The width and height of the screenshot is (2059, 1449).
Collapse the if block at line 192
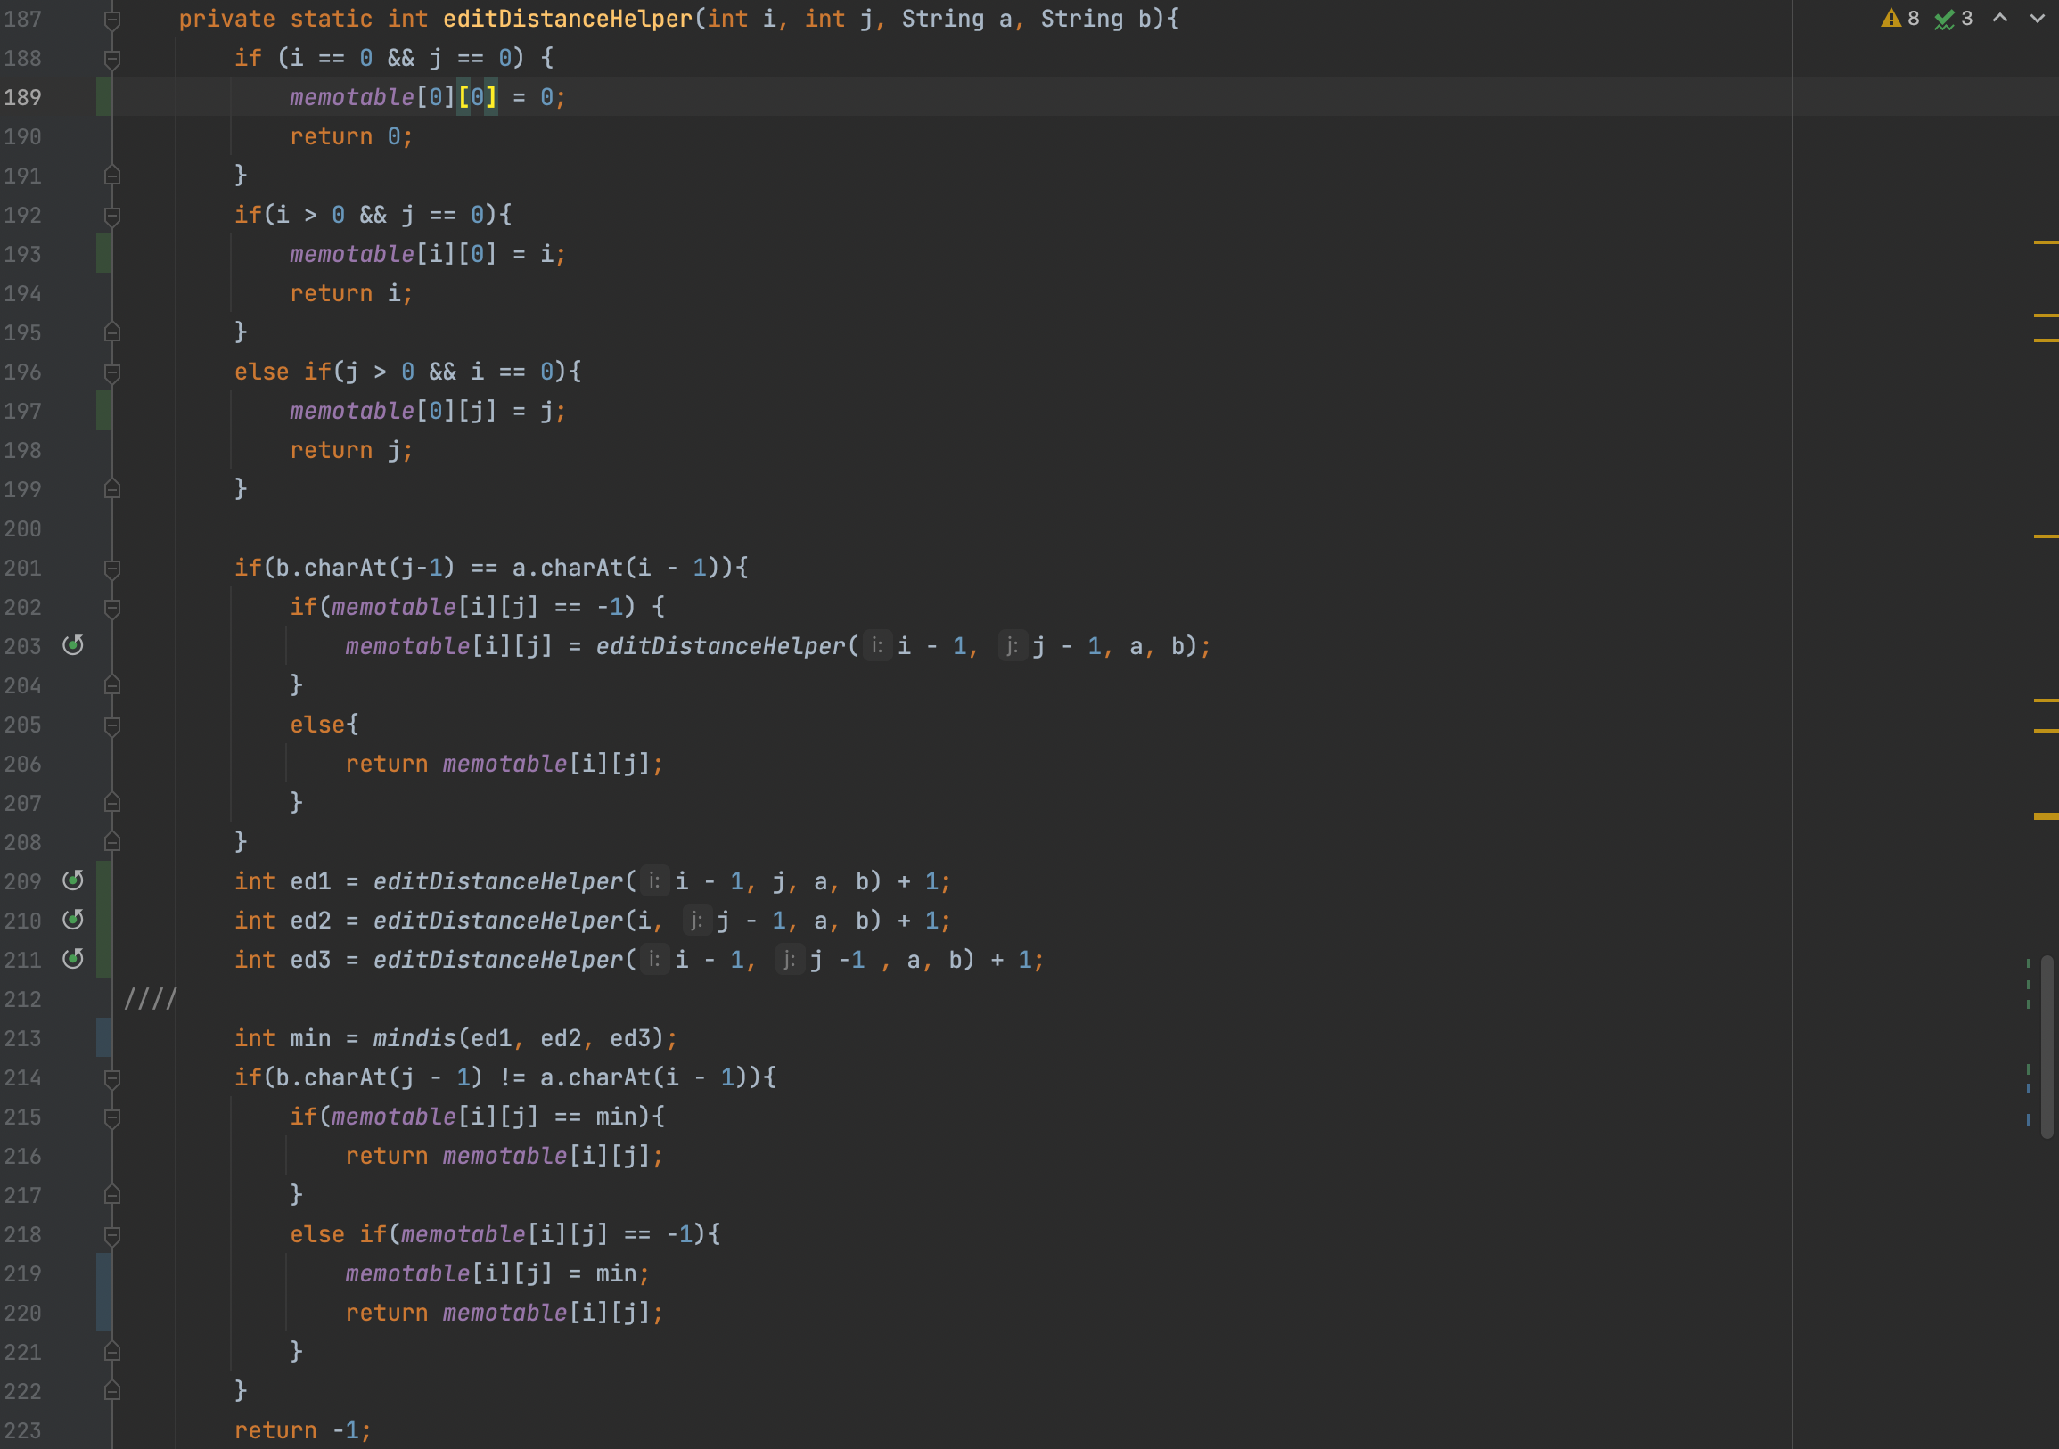click(112, 216)
